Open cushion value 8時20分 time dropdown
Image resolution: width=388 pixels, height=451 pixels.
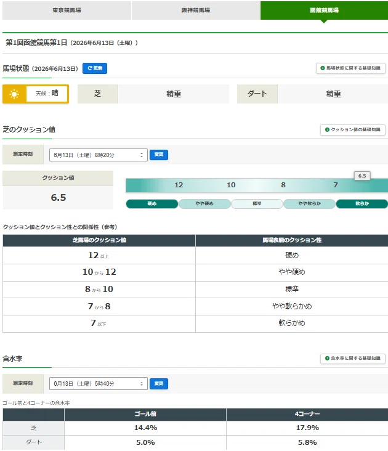click(x=99, y=155)
